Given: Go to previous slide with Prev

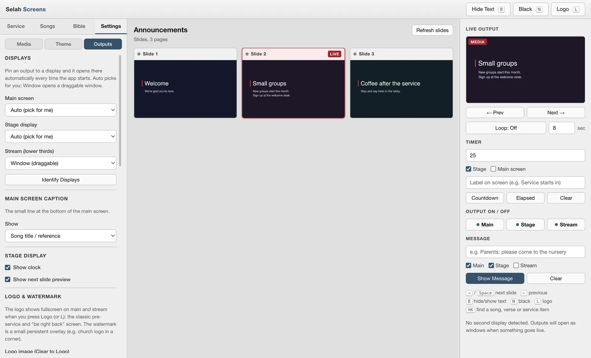Looking at the screenshot, I should (495, 113).
